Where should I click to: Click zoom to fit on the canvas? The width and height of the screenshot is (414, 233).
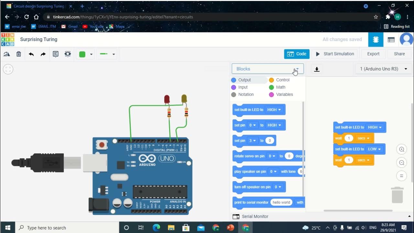point(8,69)
